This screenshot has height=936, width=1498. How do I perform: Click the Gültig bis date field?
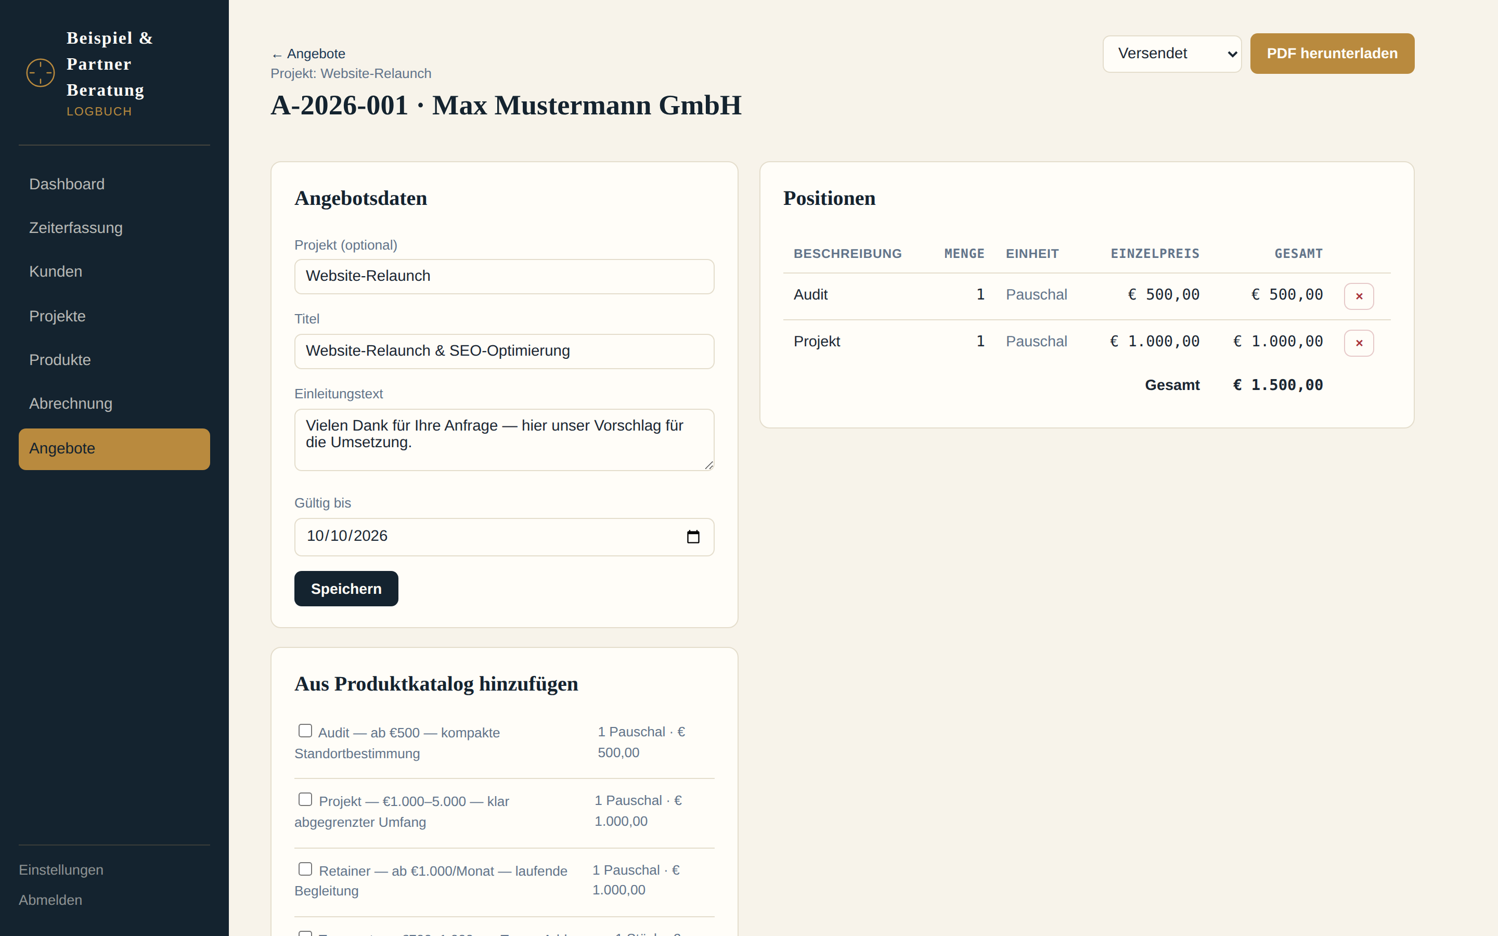(x=504, y=537)
